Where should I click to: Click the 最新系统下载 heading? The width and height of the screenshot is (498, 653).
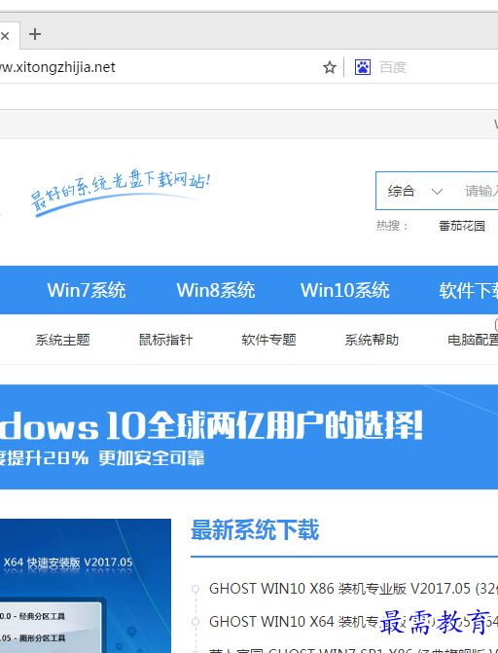point(255,530)
